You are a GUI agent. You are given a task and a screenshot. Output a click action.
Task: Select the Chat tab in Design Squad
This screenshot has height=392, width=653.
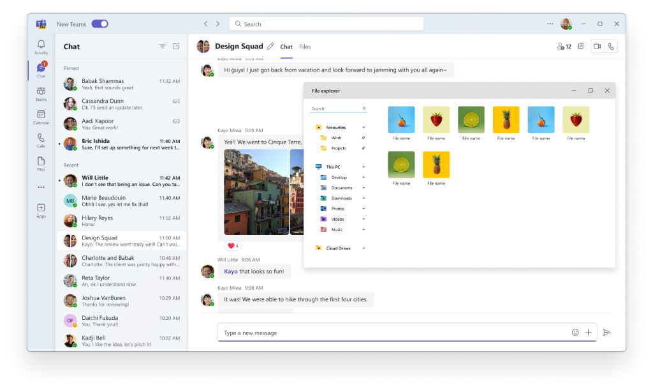pos(286,47)
